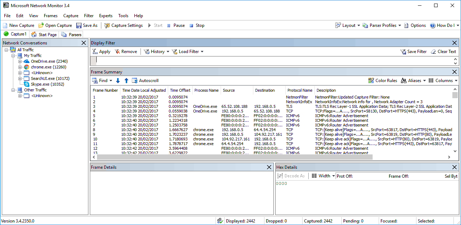Open Width dropdown in Hex Details

323,176
